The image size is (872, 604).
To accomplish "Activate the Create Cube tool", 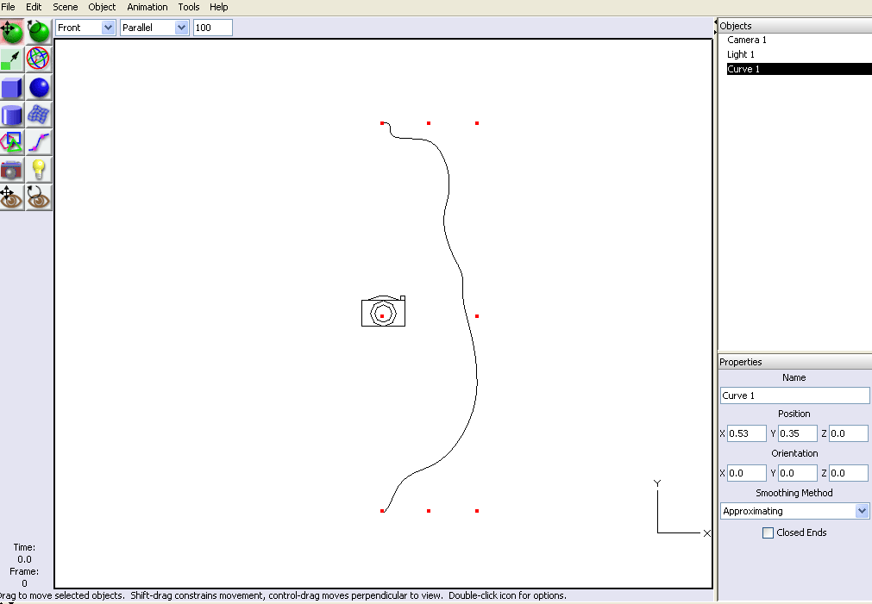I will point(12,87).
